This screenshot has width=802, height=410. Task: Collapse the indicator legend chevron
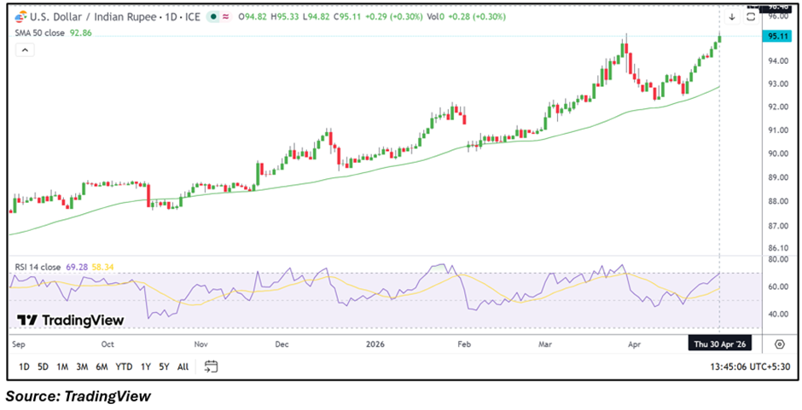(x=24, y=50)
